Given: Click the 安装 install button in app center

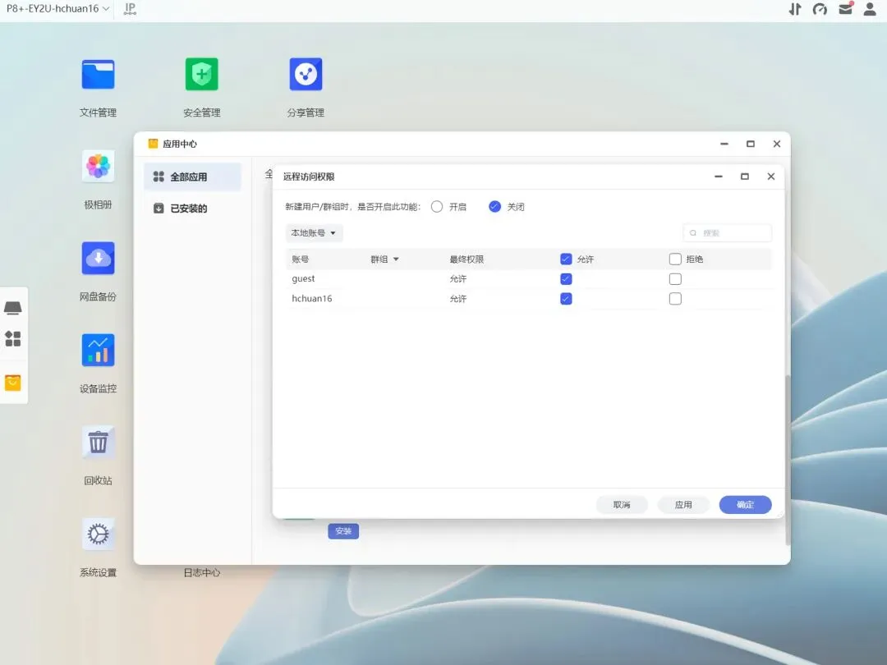Looking at the screenshot, I should point(343,531).
